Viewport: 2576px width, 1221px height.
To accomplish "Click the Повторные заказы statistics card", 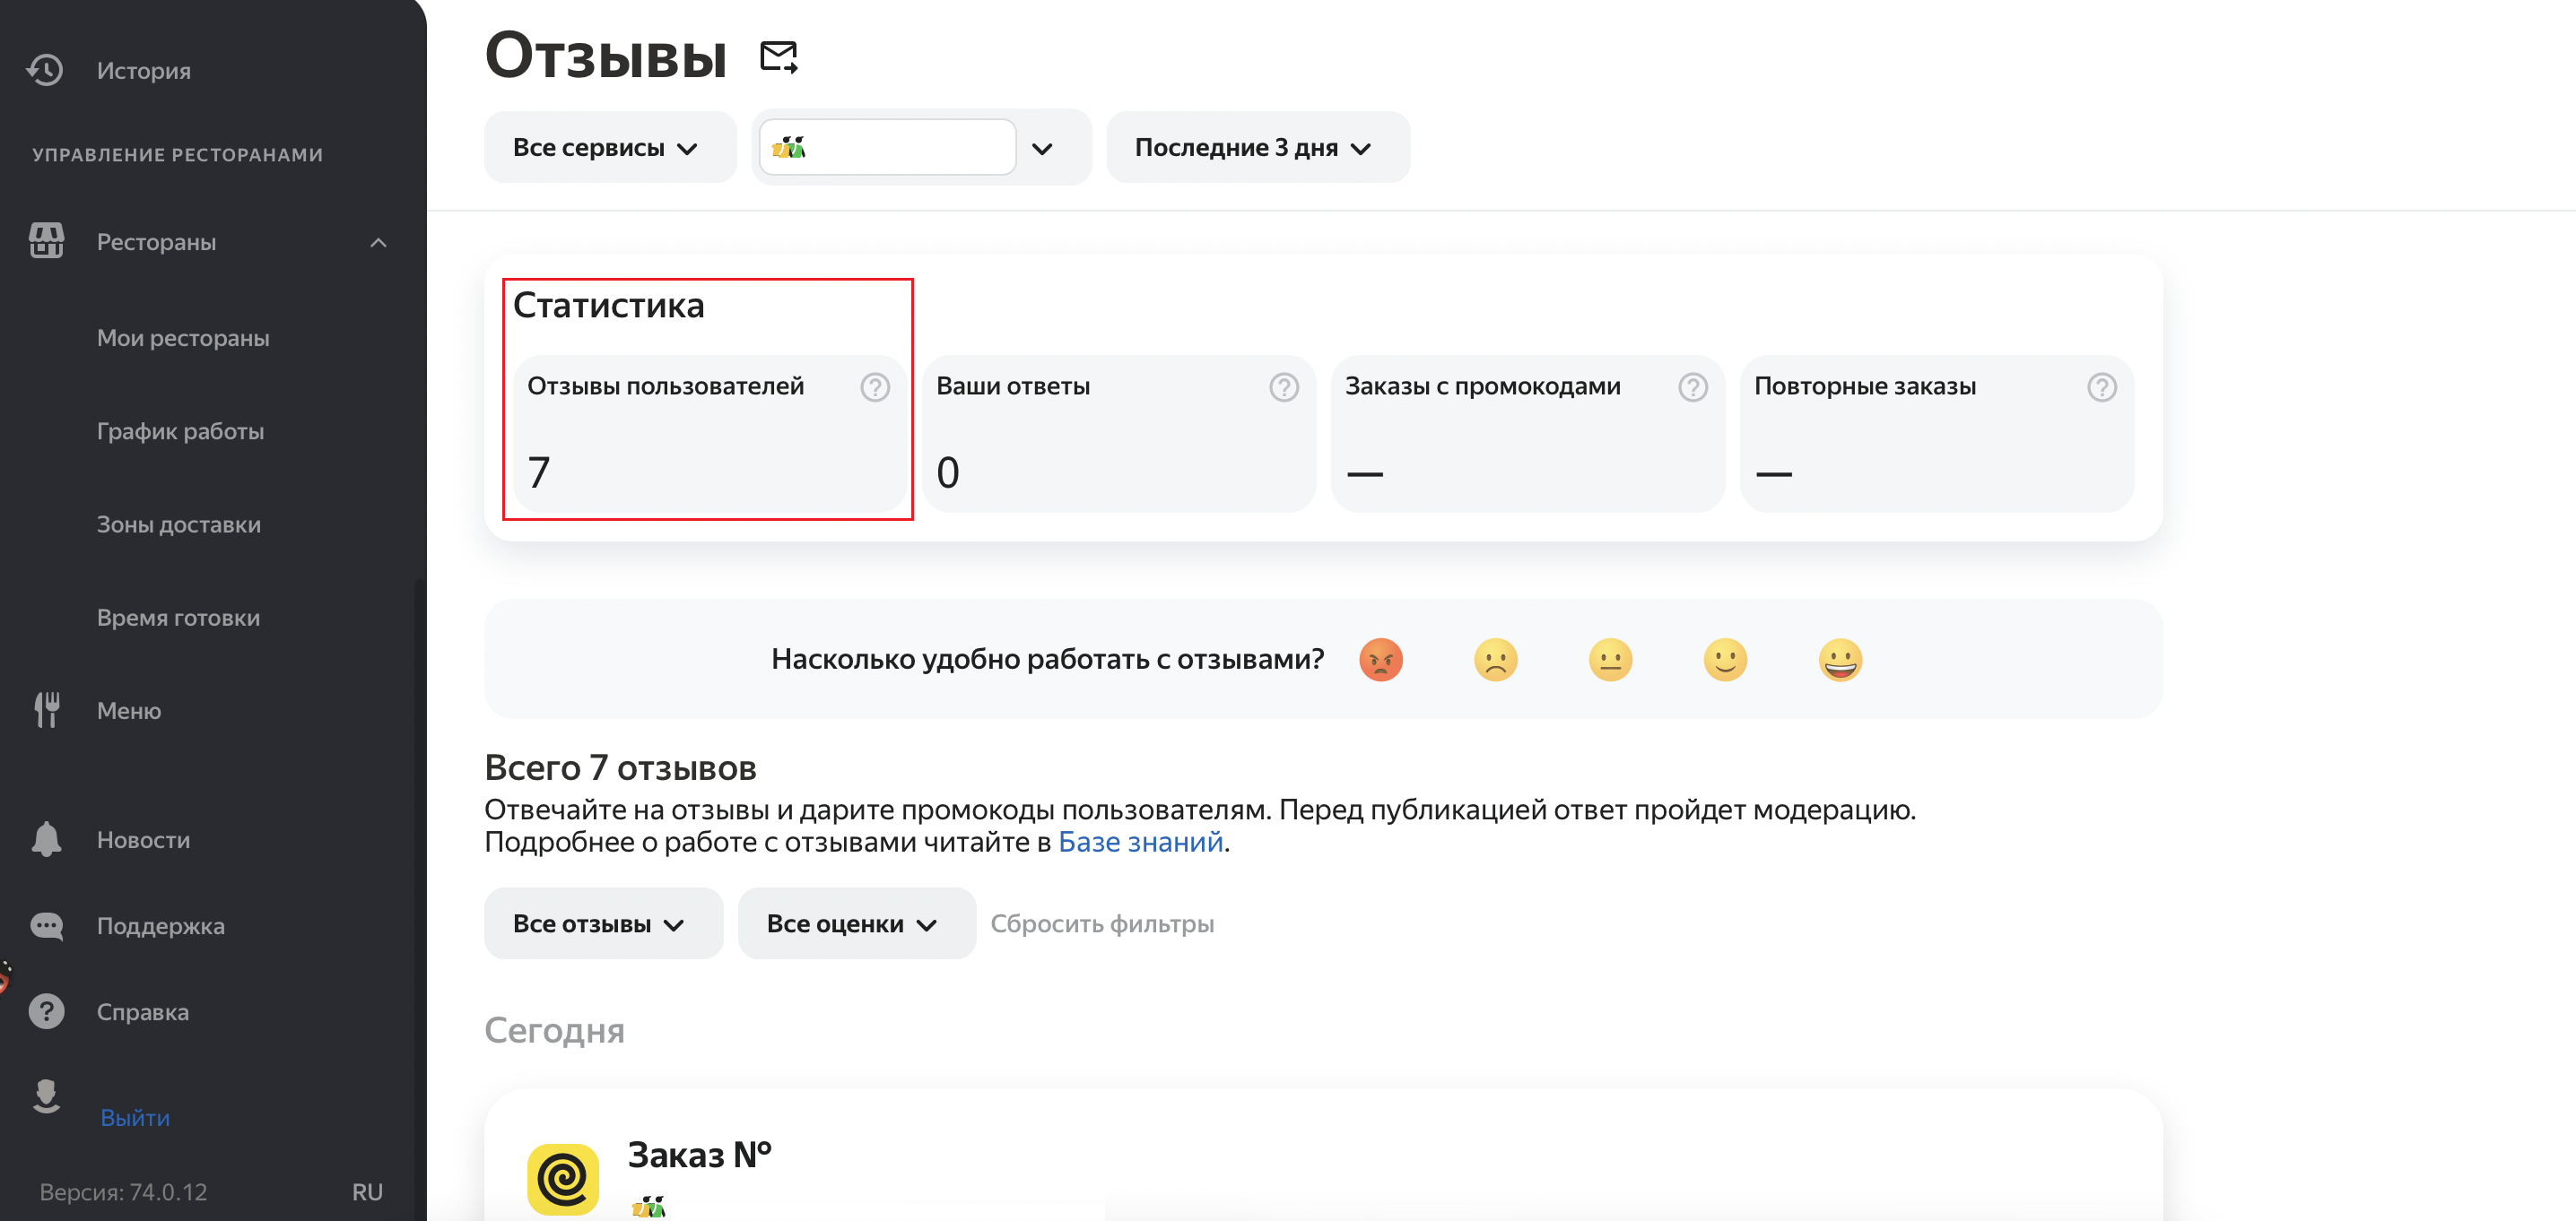I will [x=1936, y=434].
